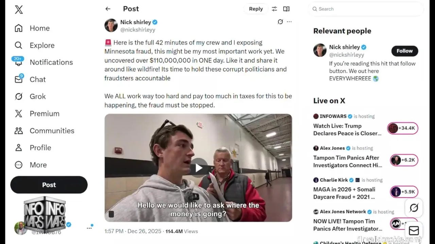Type in the Search field
This screenshot has height=244, width=435.
(367, 9)
